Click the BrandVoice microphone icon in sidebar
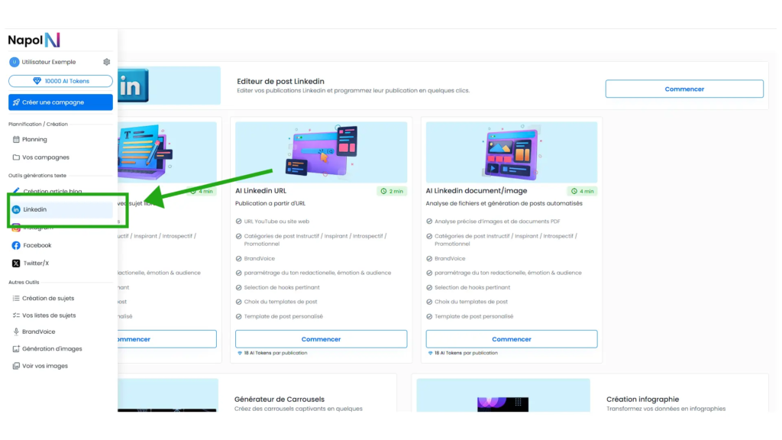The width and height of the screenshot is (782, 440). pos(16,332)
